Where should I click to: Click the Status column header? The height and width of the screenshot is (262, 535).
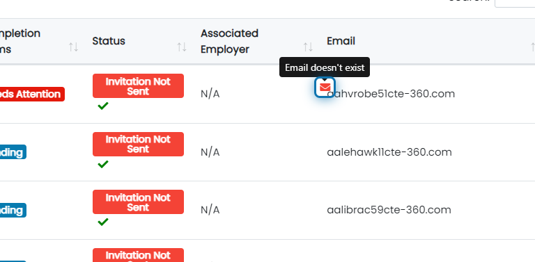[109, 41]
